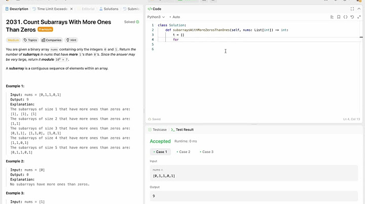The width and height of the screenshot is (365, 204).
Task: Reveal the problem Hint
Action: [x=71, y=40]
